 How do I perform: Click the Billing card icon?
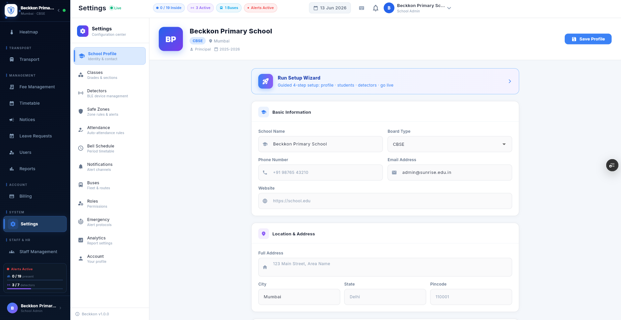point(12,196)
